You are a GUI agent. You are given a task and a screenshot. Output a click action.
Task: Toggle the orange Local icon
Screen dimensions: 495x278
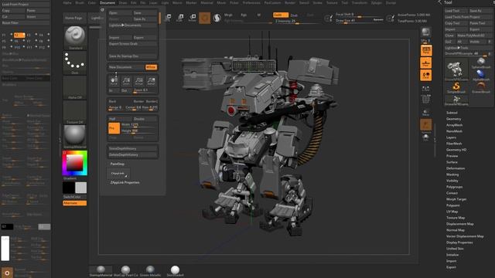(426, 75)
